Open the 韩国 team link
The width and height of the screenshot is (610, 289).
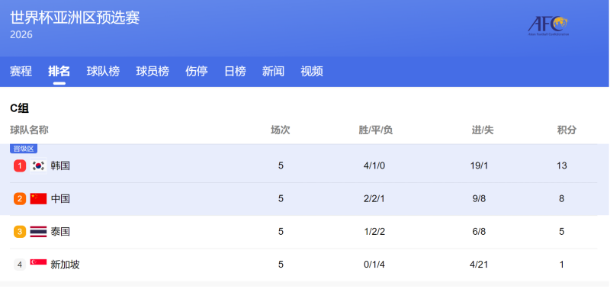60,165
